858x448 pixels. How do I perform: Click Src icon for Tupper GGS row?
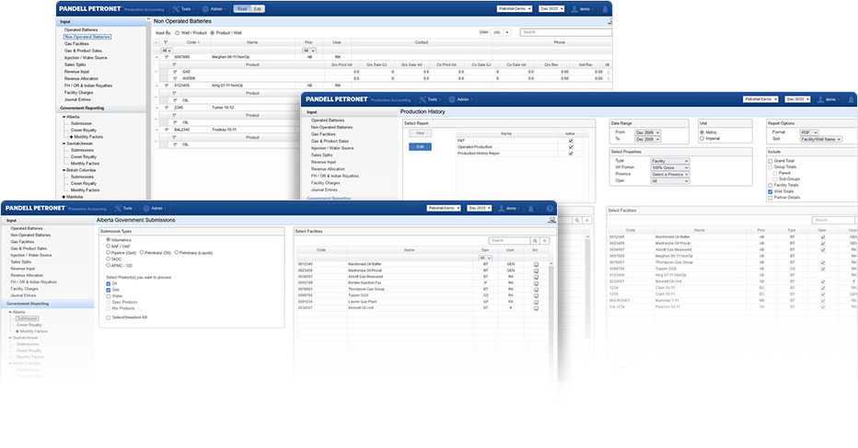tap(536, 295)
